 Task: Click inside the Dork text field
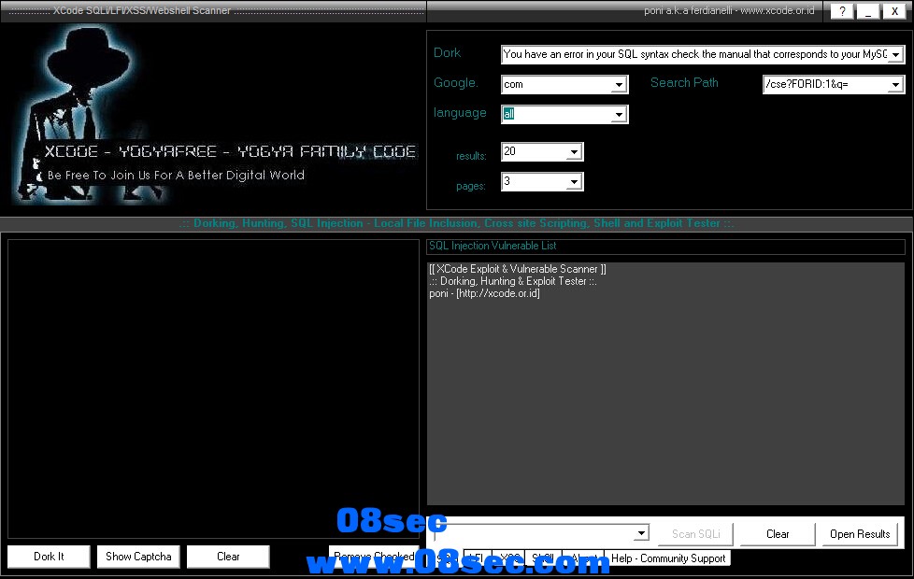(694, 55)
